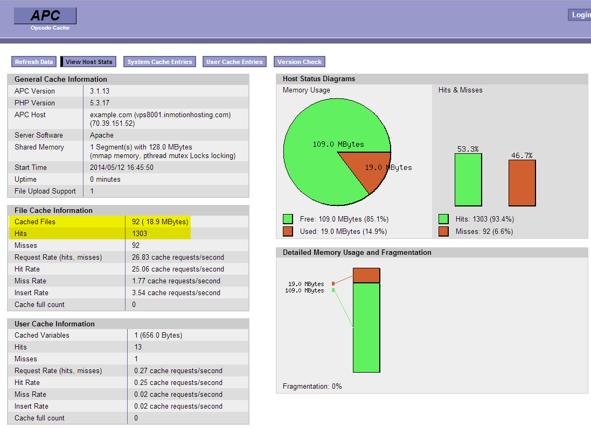This screenshot has height=428, width=591.
Task: Click the orange 46.7% misses bar
Action: pos(522,183)
